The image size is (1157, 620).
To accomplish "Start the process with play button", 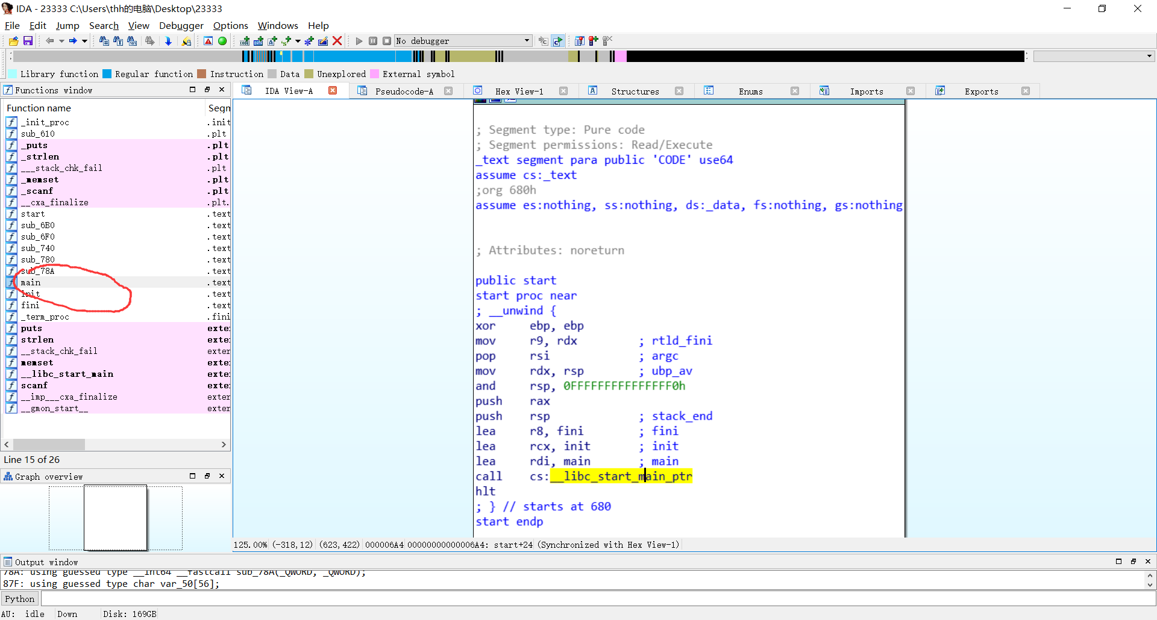I will [359, 41].
